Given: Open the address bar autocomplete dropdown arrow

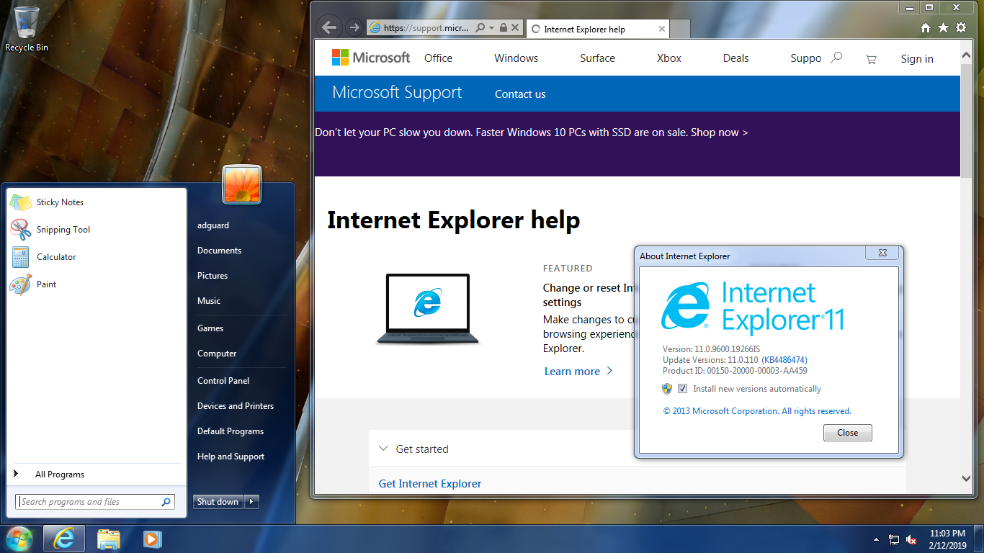Looking at the screenshot, I should click(x=491, y=28).
